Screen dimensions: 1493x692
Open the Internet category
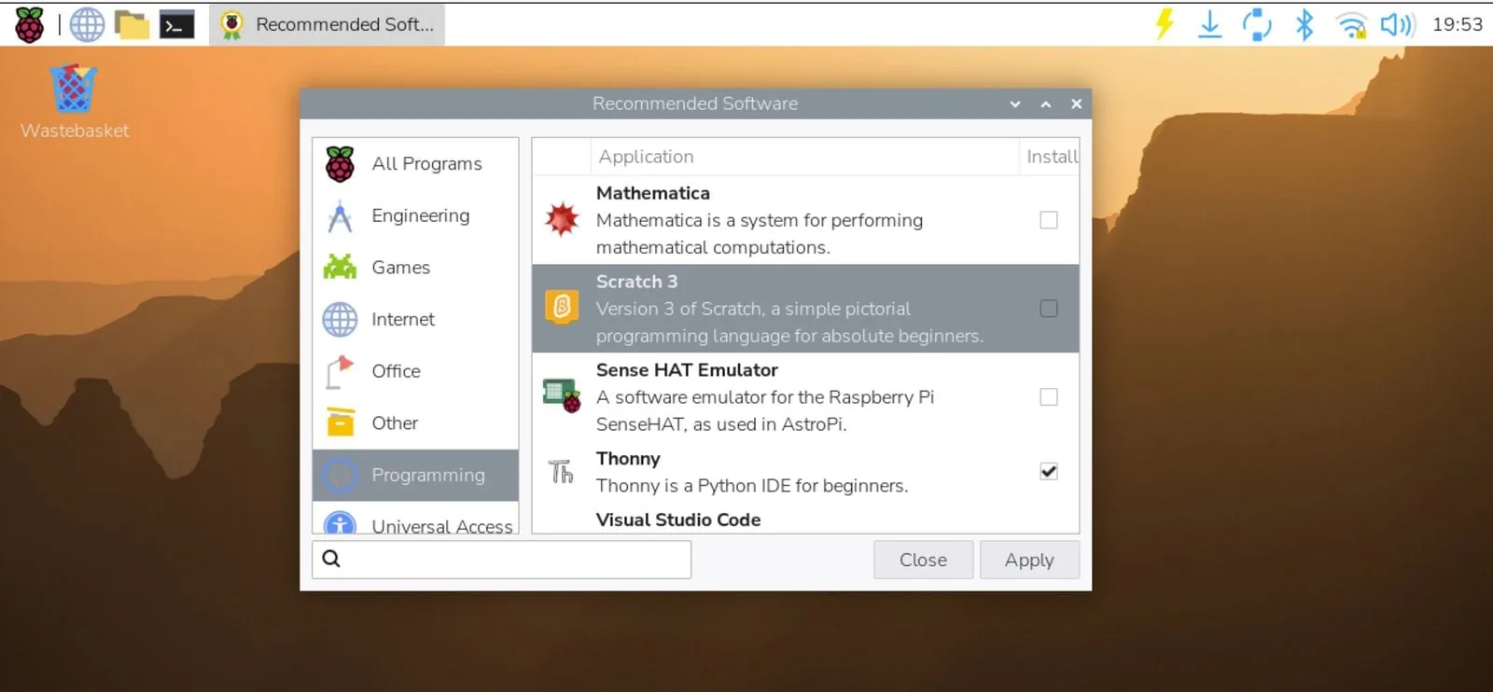(415, 320)
